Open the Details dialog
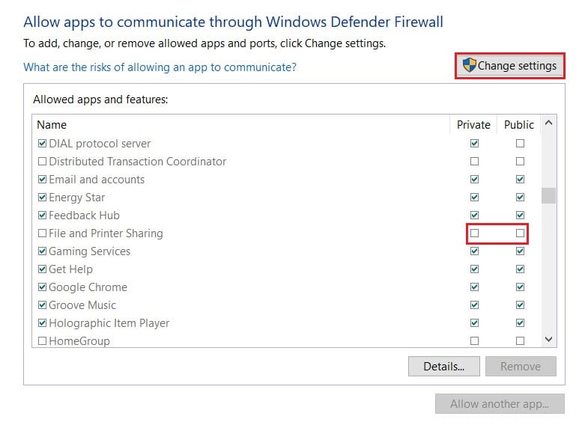Viewport: 585px width, 431px height. click(443, 366)
